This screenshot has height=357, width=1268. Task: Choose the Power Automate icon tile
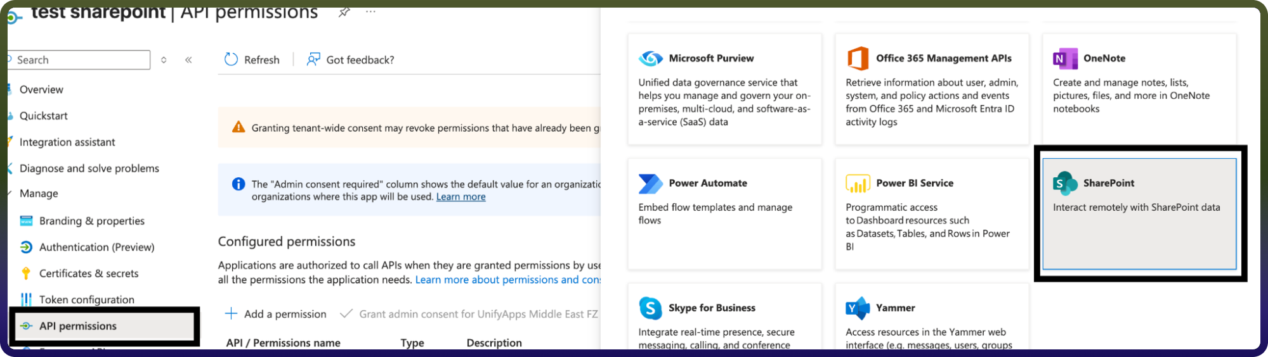651,184
